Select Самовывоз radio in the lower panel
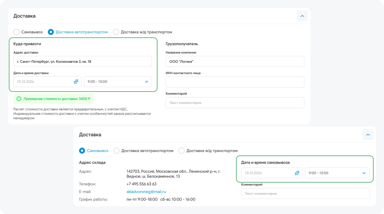The width and height of the screenshot is (384, 214). click(x=82, y=151)
